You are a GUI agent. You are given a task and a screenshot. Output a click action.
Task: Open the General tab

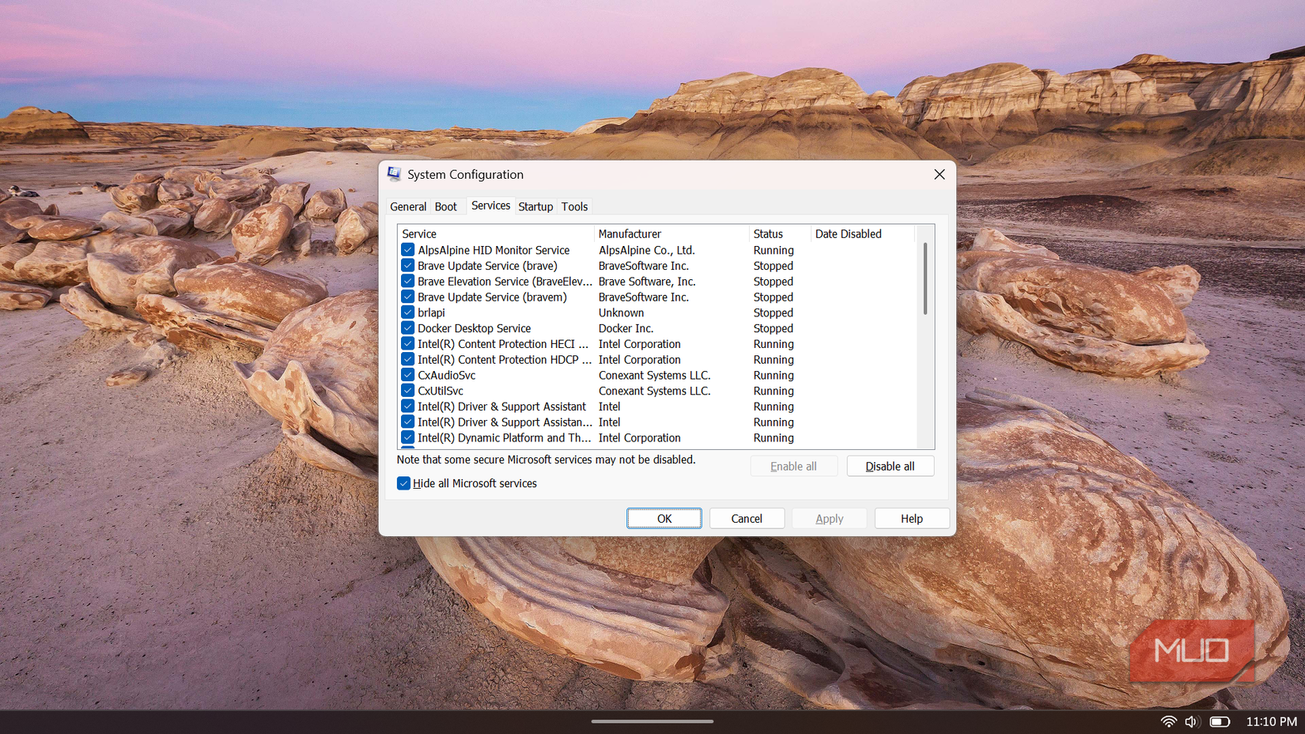[407, 206]
